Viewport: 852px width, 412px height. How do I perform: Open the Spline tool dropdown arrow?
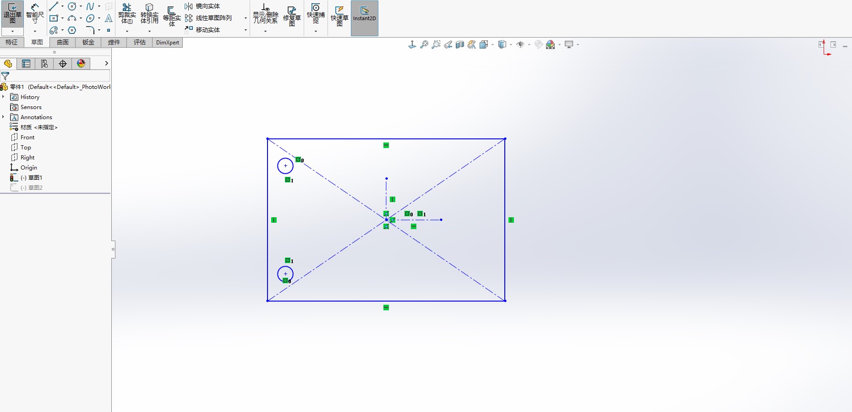(x=99, y=6)
